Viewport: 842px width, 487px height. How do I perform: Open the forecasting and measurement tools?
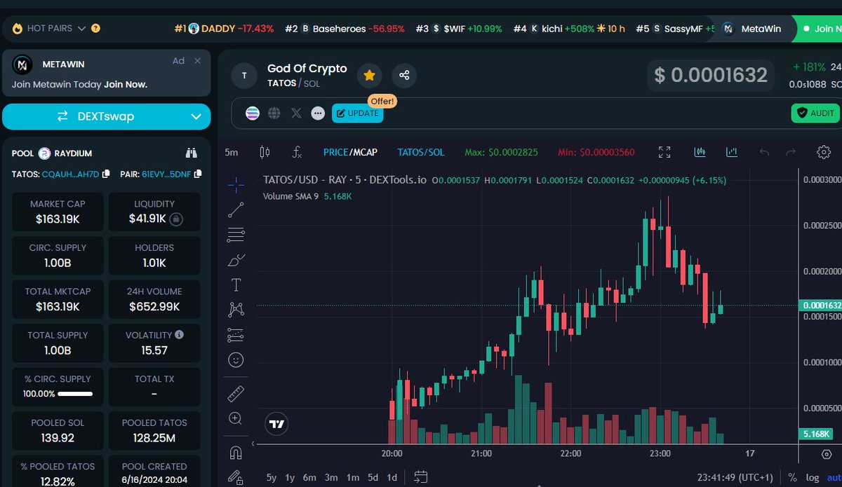(x=236, y=335)
